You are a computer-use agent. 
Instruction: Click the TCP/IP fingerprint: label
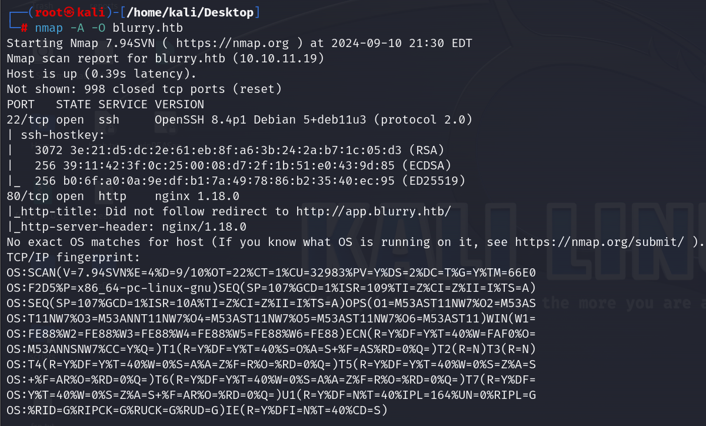74,257
